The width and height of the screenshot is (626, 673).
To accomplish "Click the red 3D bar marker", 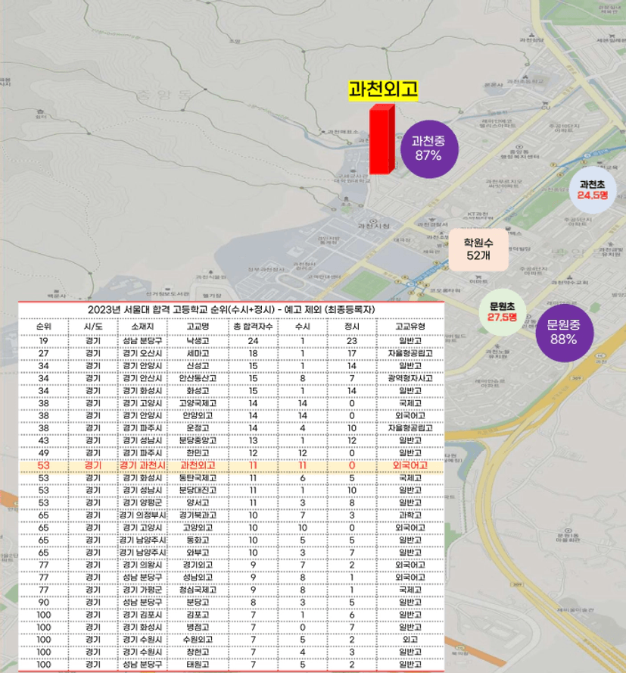I will point(382,139).
